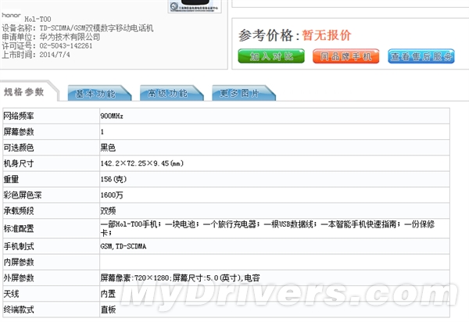The height and width of the screenshot is (322, 469).
Task: Click the 标准配置 row label
Action: (x=19, y=228)
